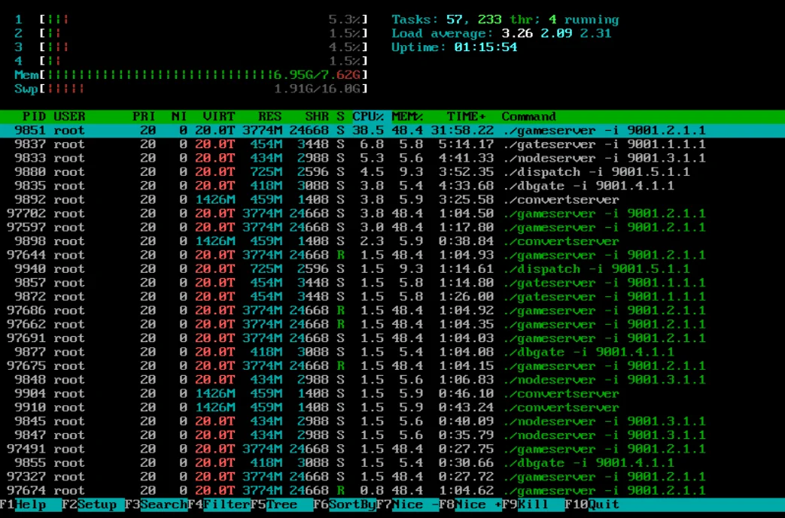Select process row with PID 9877
Screen dimensions: 785x518
[x=393, y=352]
